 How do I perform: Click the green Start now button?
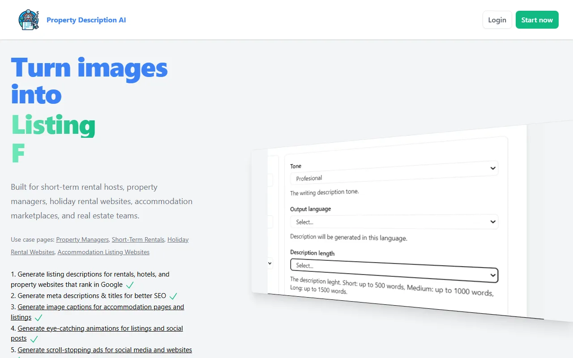(537, 20)
